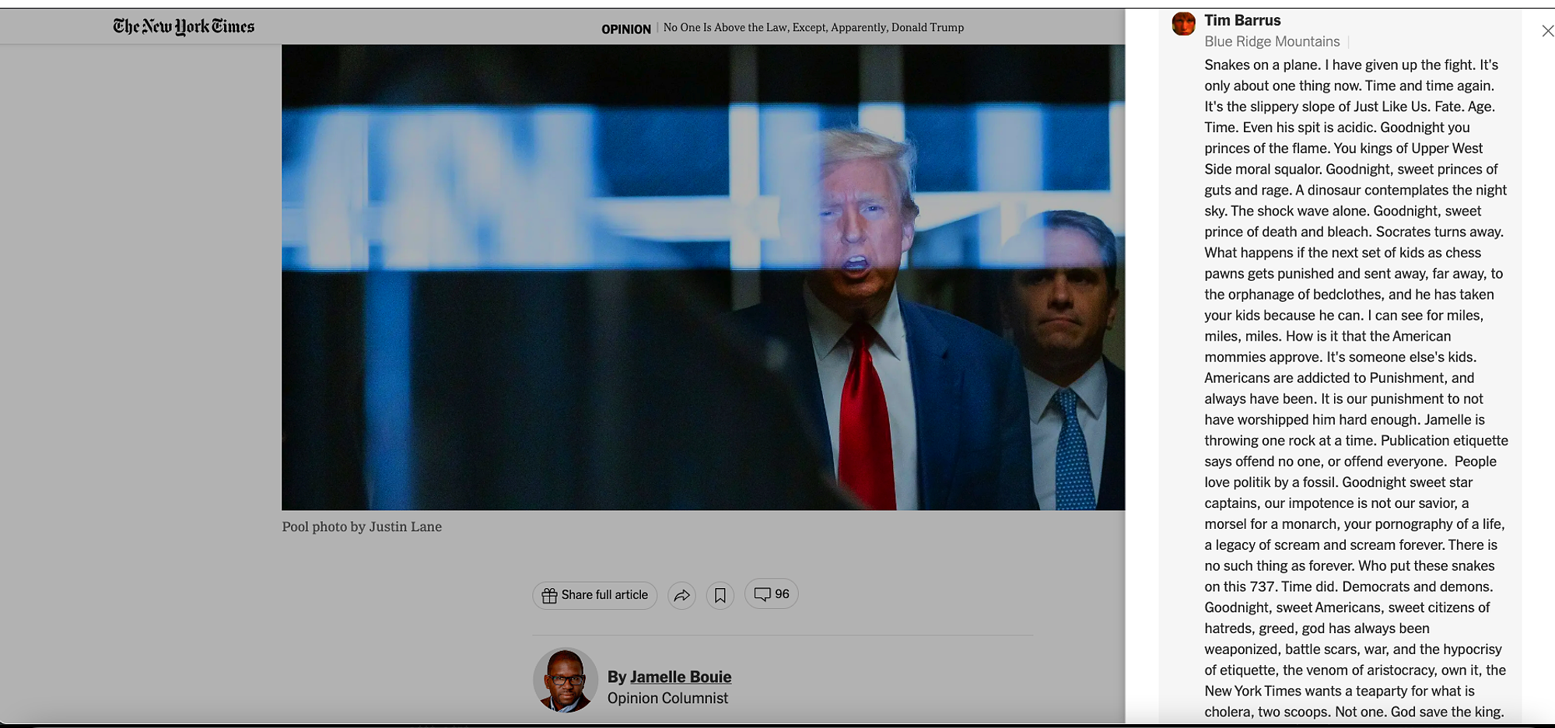Close the comments panel with the X
Screen dimensions: 1555x728
point(1548,31)
